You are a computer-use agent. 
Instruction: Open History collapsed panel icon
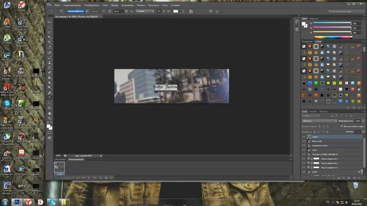tap(297, 22)
